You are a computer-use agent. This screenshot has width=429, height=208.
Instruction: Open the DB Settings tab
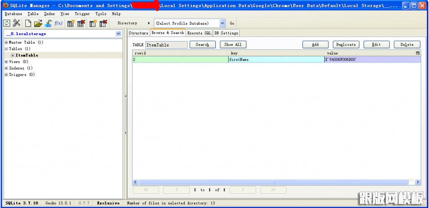[226, 33]
